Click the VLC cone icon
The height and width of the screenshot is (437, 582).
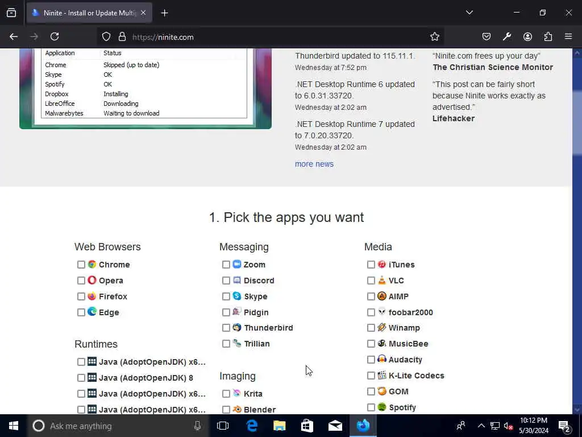pos(382,280)
